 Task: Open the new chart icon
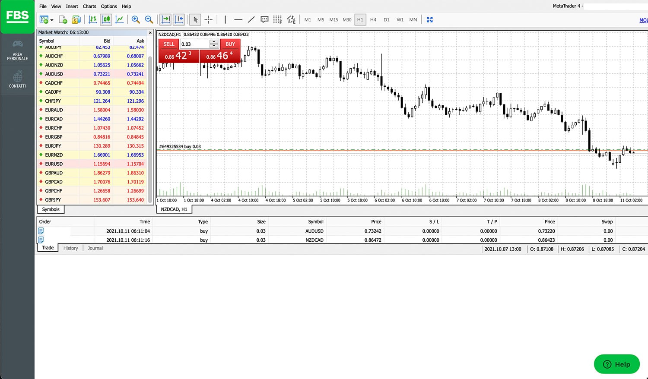(44, 19)
